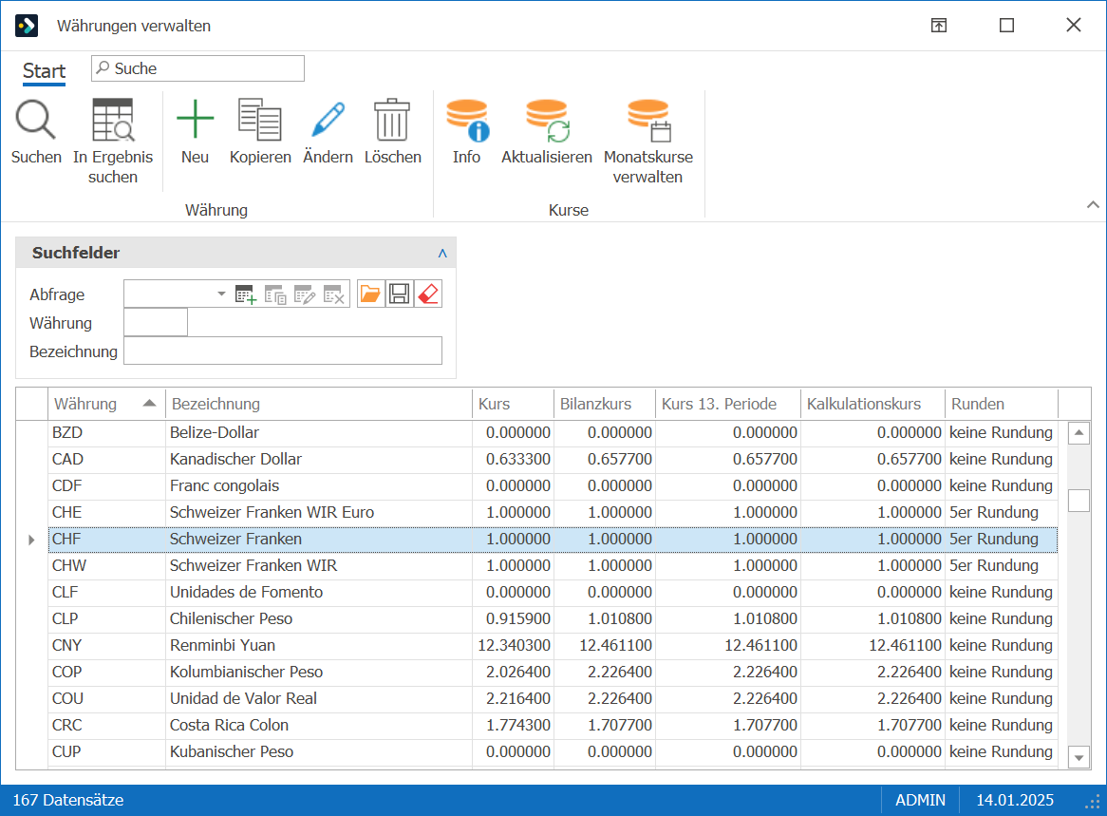Image resolution: width=1107 pixels, height=816 pixels.
Task: Select the Renminbi Yuan row
Action: click(553, 646)
